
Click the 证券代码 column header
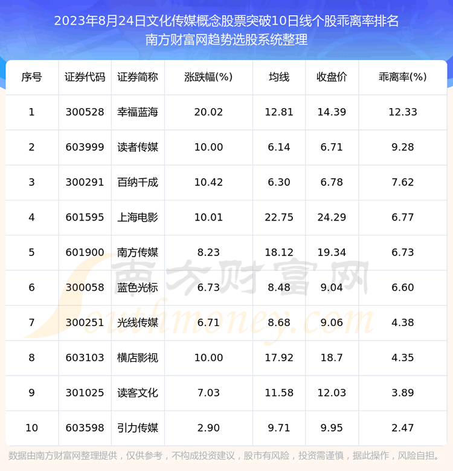pyautogui.click(x=85, y=77)
